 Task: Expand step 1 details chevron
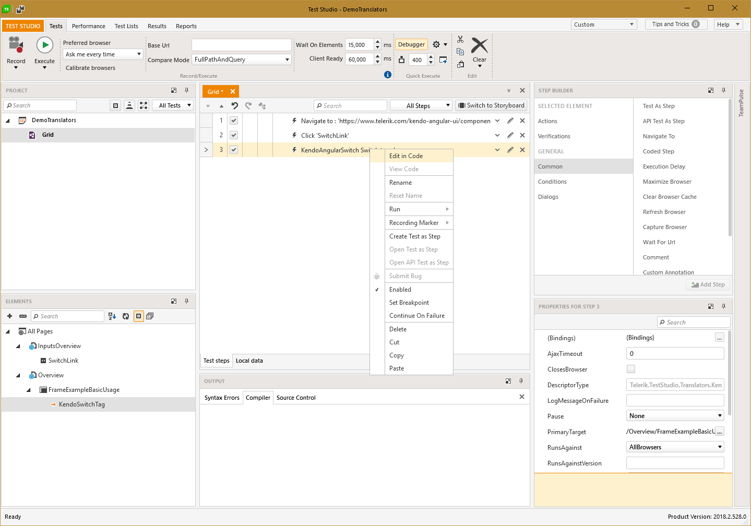pyautogui.click(x=497, y=121)
